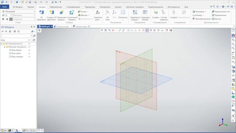The height and width of the screenshot is (133, 236).
Task: Expand the Массив dropdown arrow
Action: tap(88, 15)
